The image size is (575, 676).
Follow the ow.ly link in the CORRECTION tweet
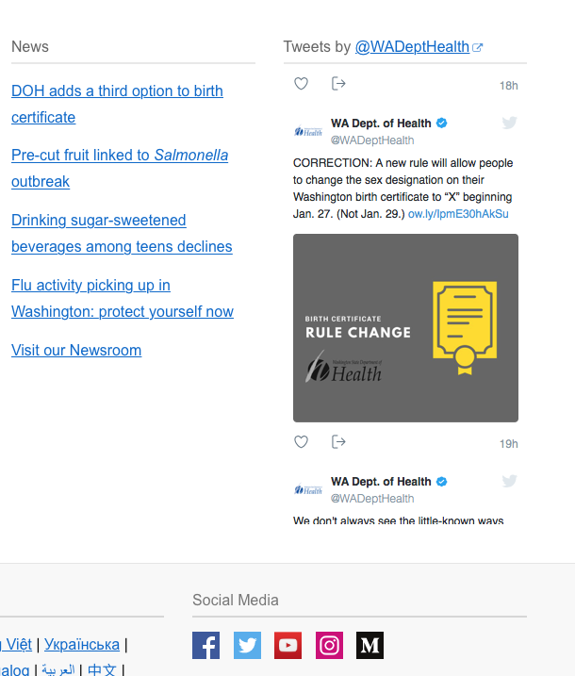tap(458, 214)
